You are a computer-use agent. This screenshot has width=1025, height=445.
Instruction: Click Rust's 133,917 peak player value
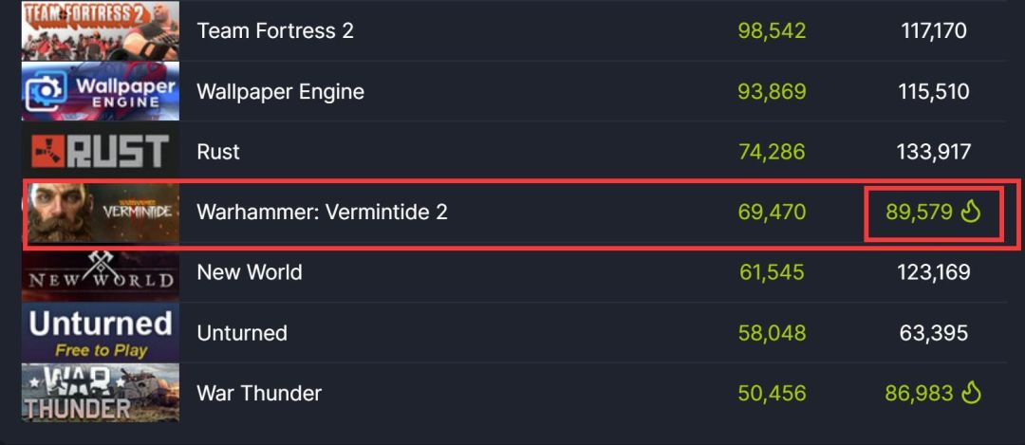coord(931,152)
